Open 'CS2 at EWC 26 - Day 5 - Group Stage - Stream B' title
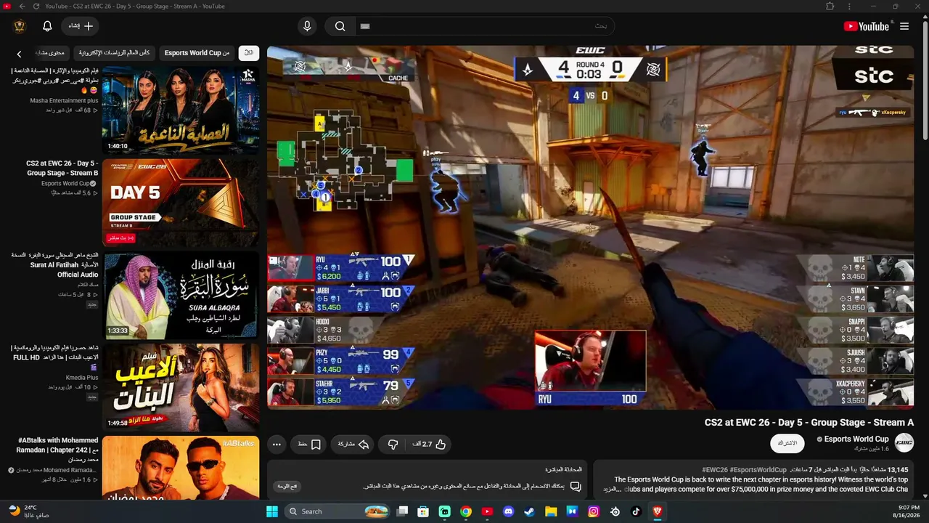The width and height of the screenshot is (929, 523). pyautogui.click(x=62, y=169)
